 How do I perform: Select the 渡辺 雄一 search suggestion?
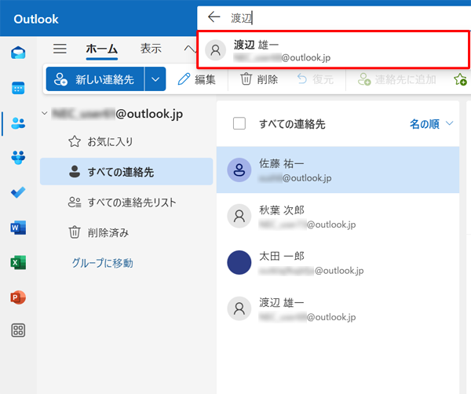(x=333, y=50)
